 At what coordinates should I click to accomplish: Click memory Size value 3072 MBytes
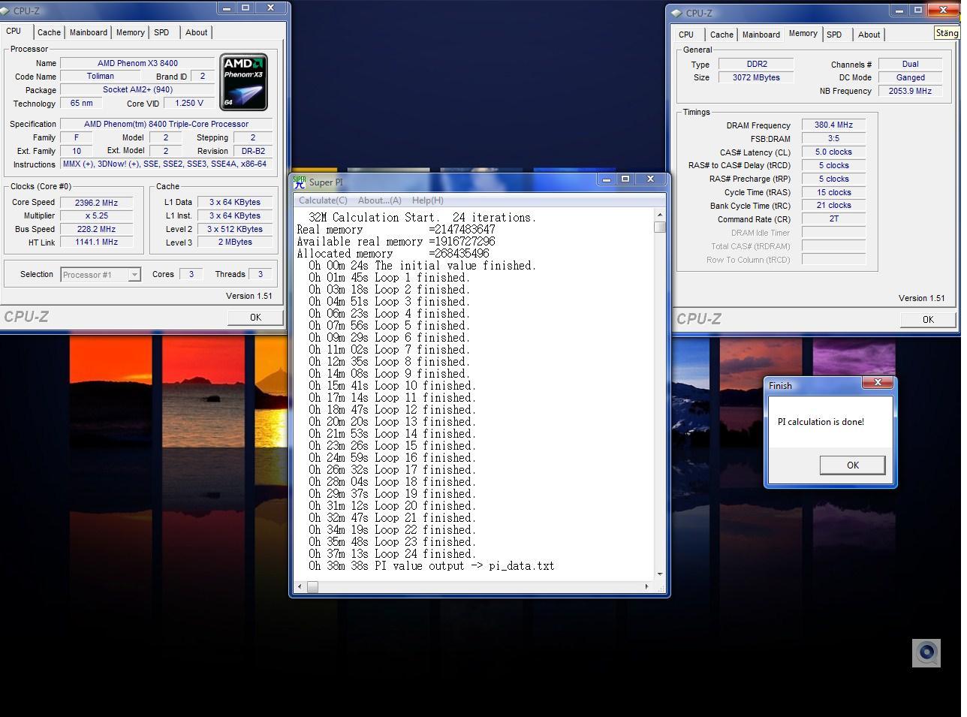pyautogui.click(x=756, y=78)
